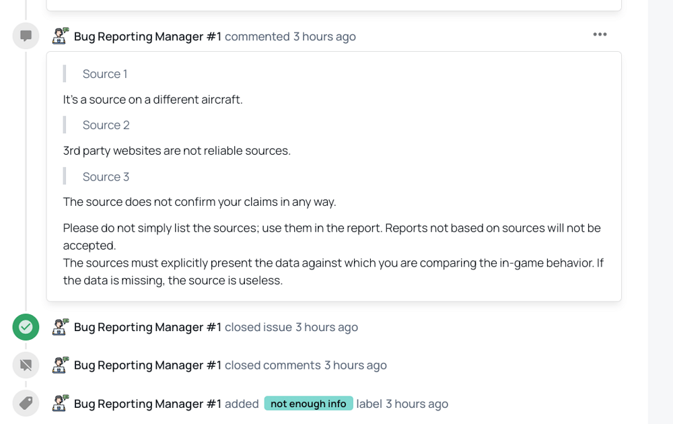Click the 'closed comments 3 hours ago' text
Viewport: 673px width, 424px height.
306,365
